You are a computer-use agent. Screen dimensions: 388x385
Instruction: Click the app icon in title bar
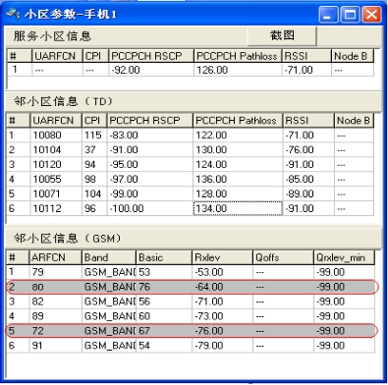pos(14,14)
